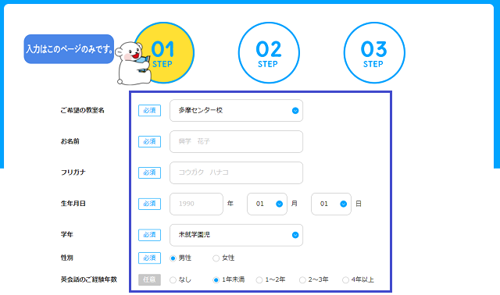The image size is (500, 295).
Task: Select the 男性 radio button
Action: click(173, 258)
